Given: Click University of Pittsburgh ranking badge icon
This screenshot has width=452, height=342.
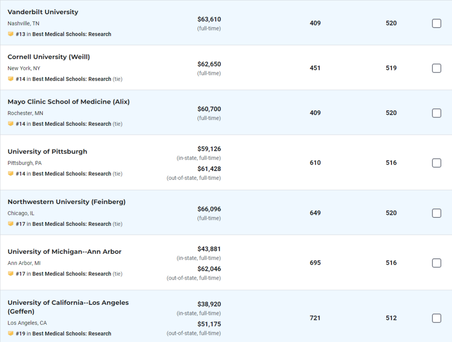Looking at the screenshot, I should [x=10, y=174].
